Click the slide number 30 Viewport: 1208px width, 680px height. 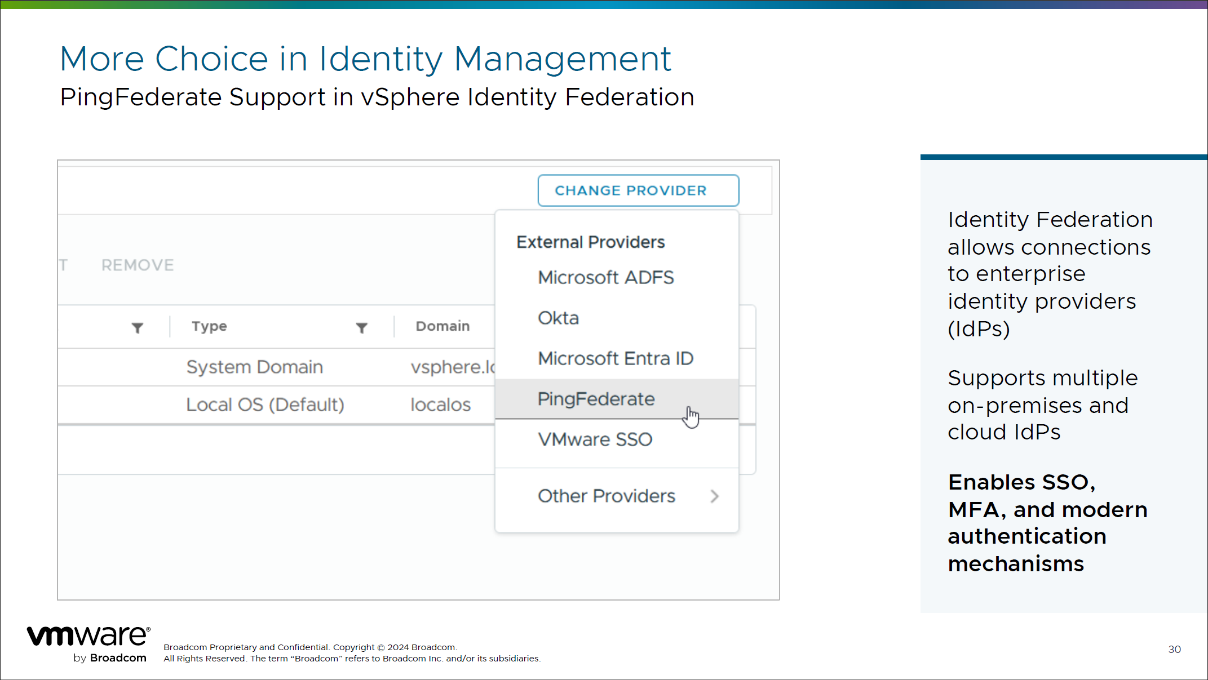pyautogui.click(x=1174, y=649)
